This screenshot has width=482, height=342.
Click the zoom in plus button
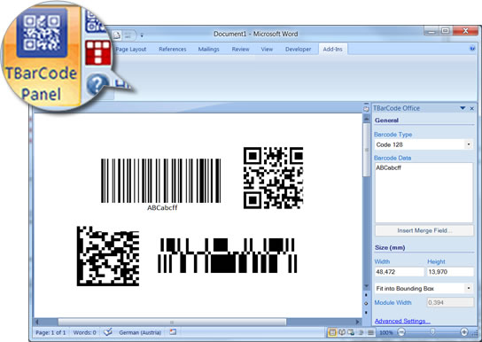[x=464, y=332]
